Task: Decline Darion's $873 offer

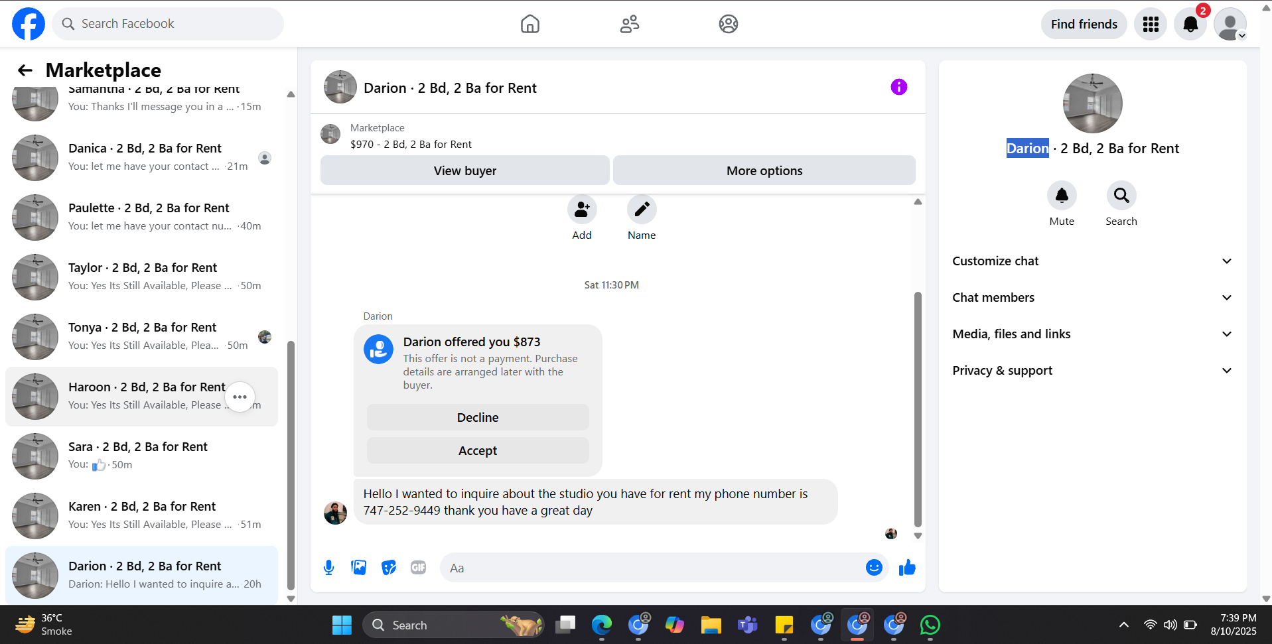Action: coord(478,417)
